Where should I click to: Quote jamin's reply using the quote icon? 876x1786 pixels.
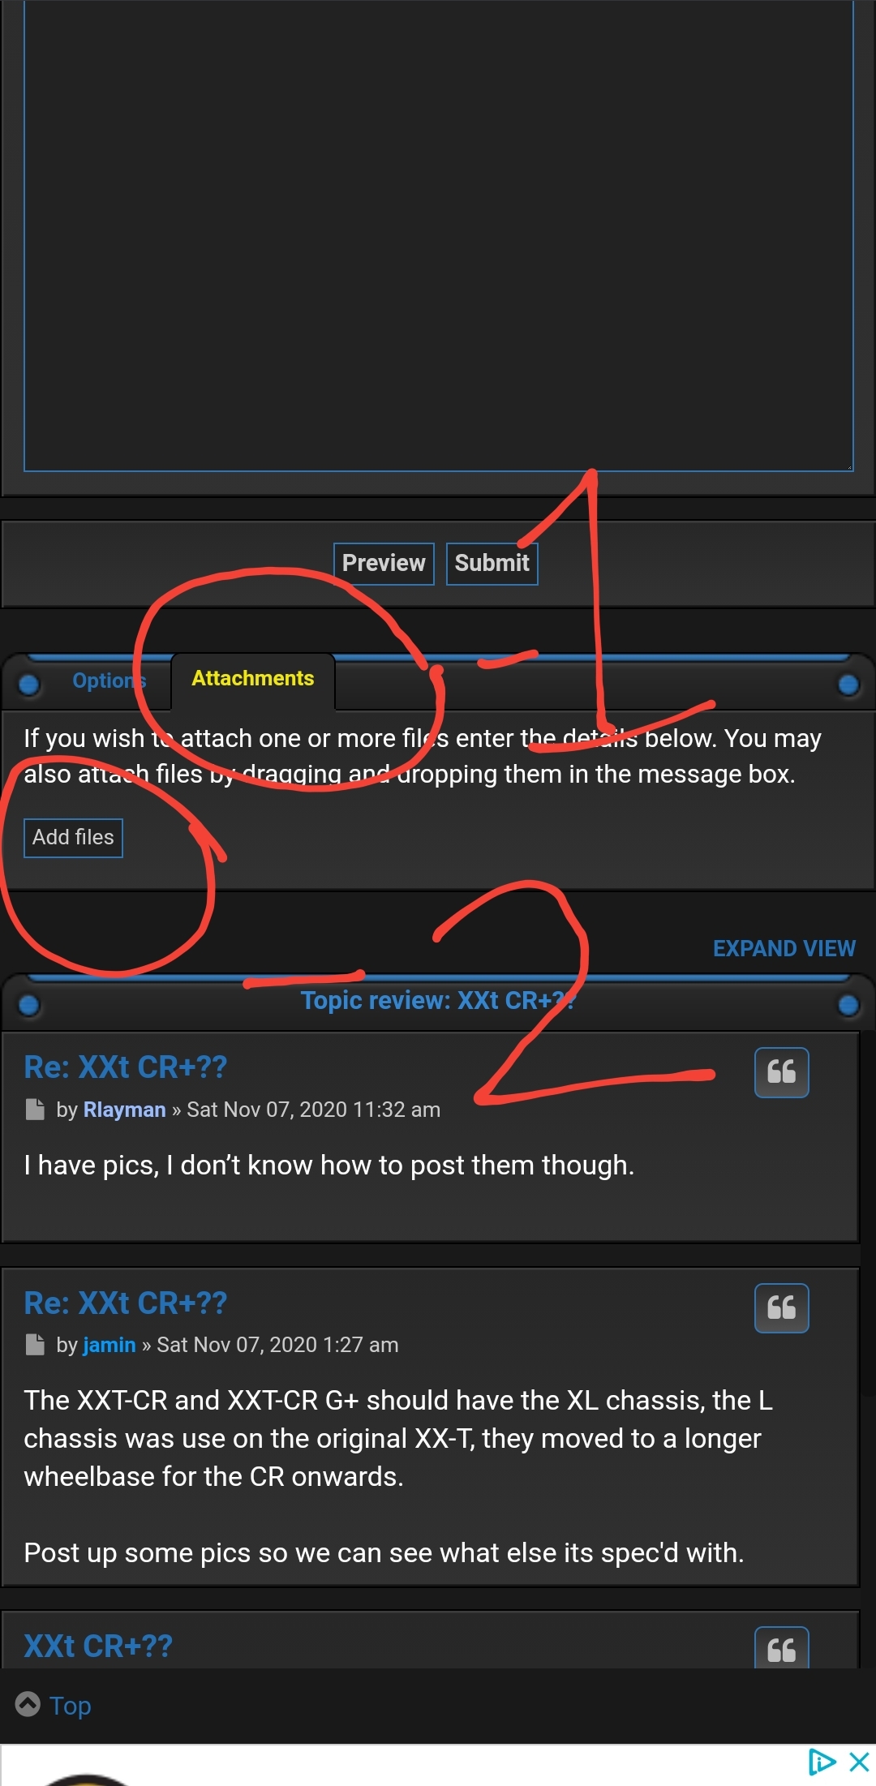781,1307
